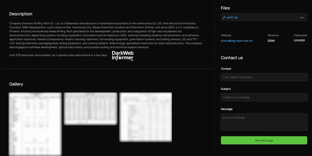Click the link icon beside part1.zip
Screen dimensions: 312x156
[x=224, y=17]
